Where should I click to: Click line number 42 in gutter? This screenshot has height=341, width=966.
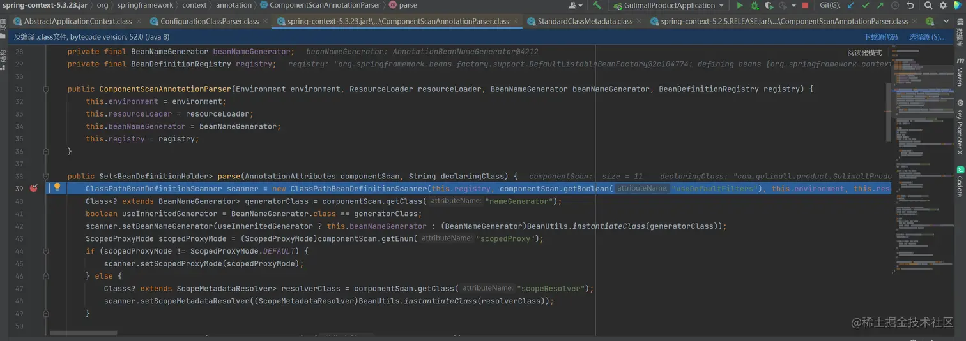[x=19, y=226]
